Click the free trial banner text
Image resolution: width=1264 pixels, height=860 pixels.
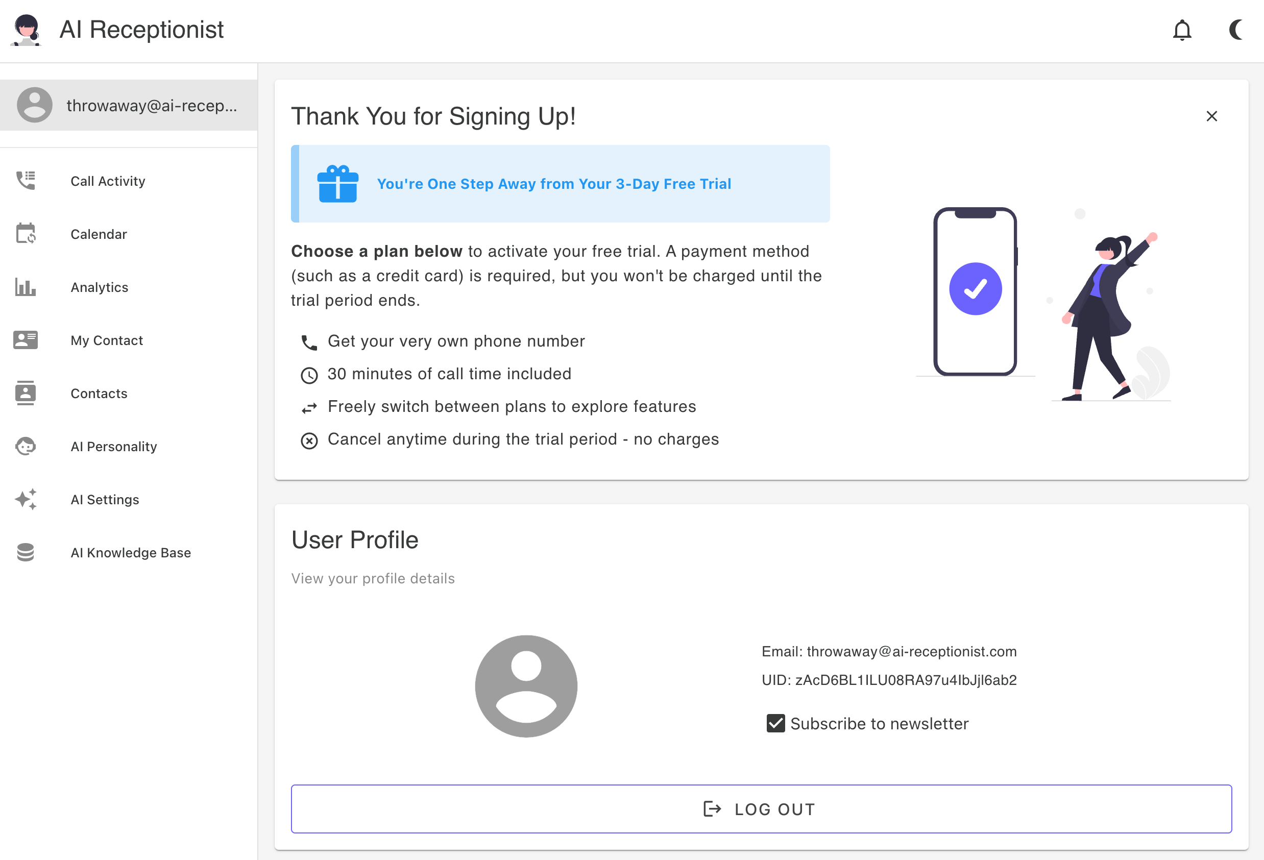tap(554, 184)
